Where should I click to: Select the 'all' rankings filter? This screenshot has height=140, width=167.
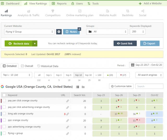[x=39, y=75]
